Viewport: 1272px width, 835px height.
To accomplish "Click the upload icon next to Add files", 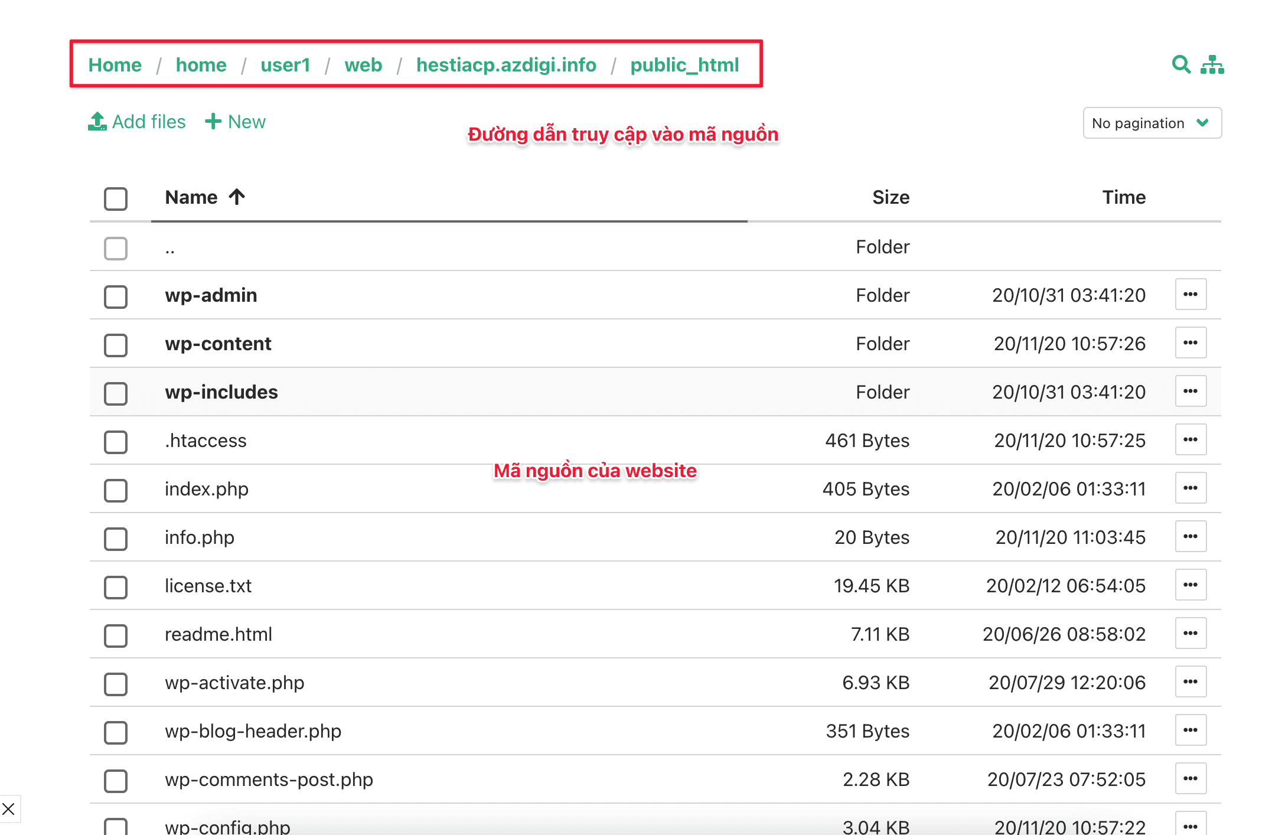I will (98, 121).
